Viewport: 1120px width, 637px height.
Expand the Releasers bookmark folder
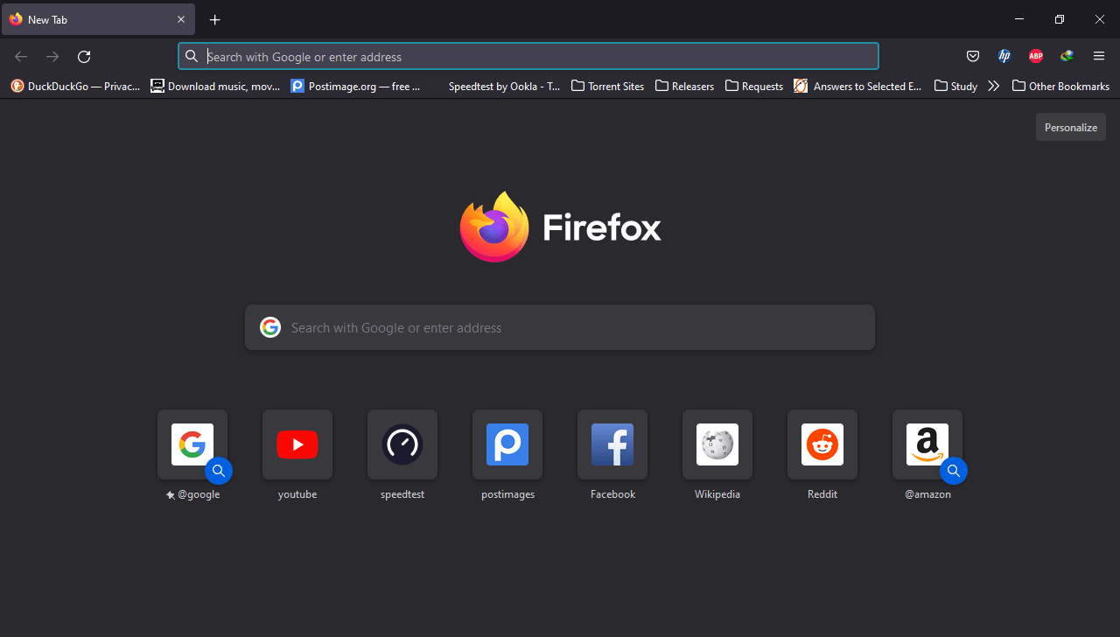tap(685, 86)
